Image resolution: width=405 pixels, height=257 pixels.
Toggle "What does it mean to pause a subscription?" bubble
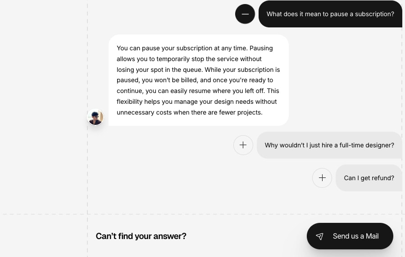pos(330,14)
